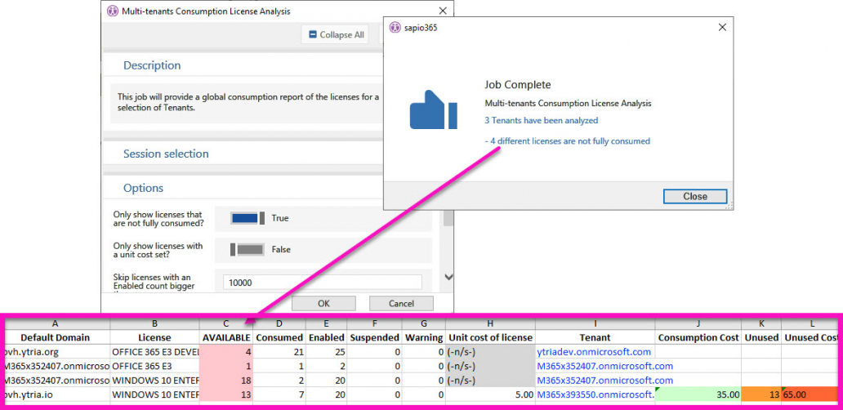Click the Enabled count field showing 10000
The width and height of the screenshot is (843, 410).
pos(323,283)
